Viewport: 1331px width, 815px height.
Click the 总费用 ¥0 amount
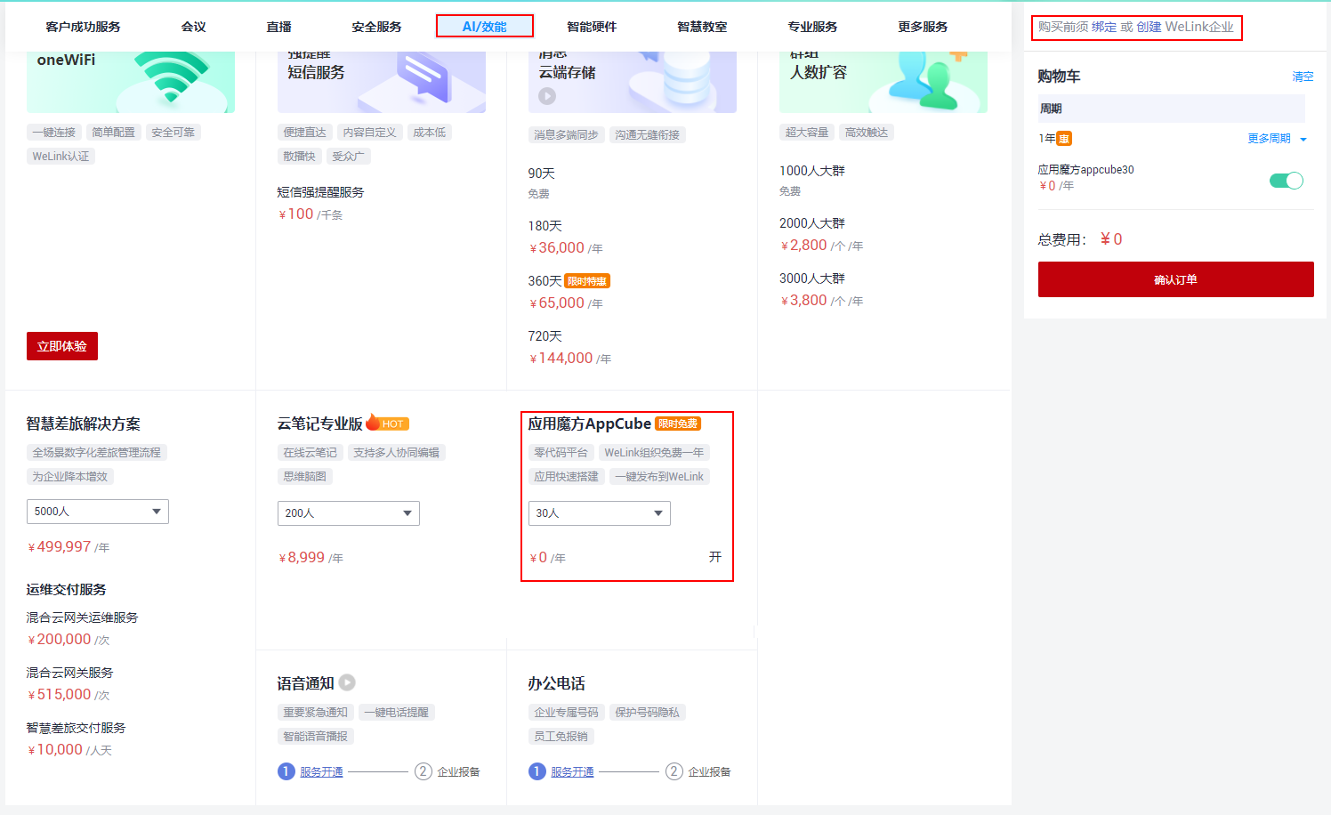[1111, 239]
